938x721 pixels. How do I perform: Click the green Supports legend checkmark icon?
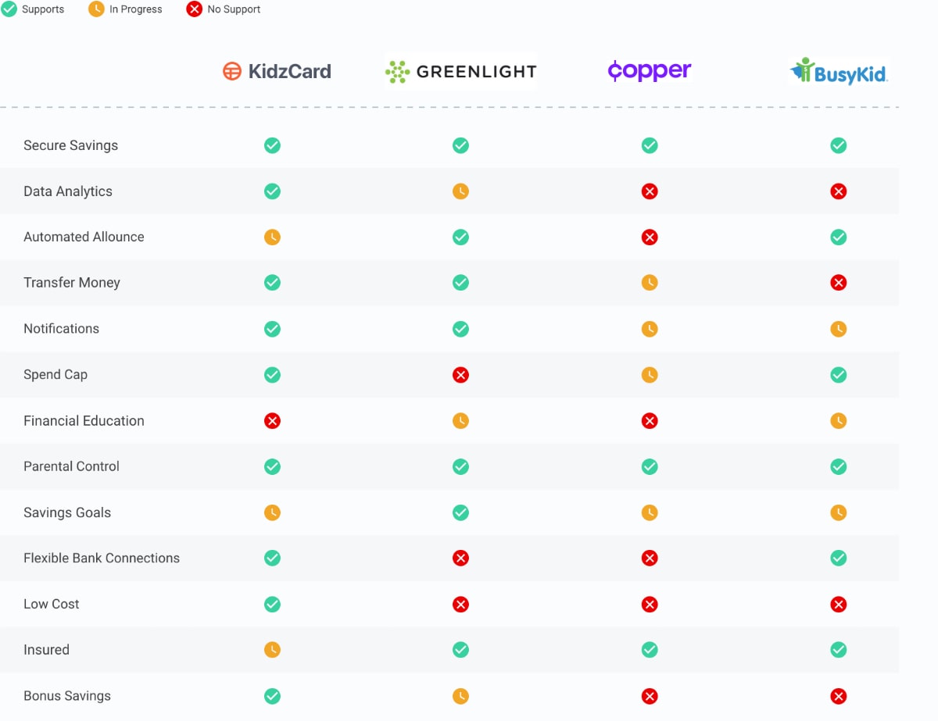(9, 9)
